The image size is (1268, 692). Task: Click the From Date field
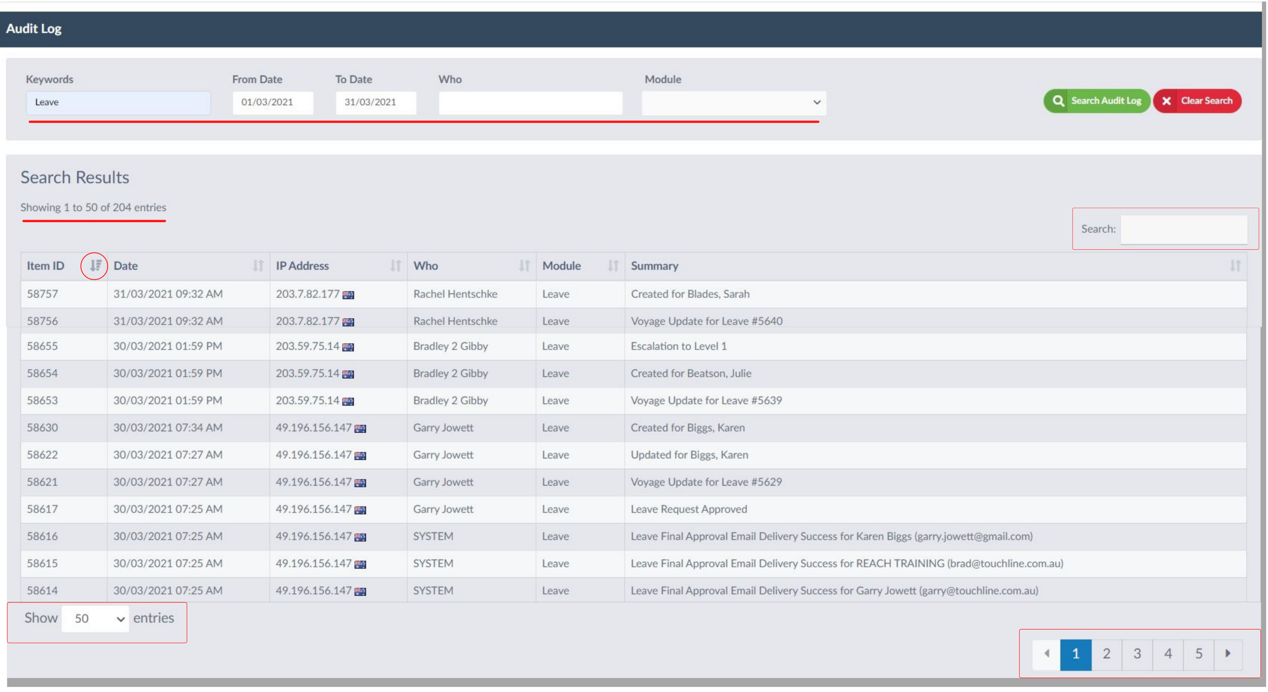pyautogui.click(x=273, y=102)
